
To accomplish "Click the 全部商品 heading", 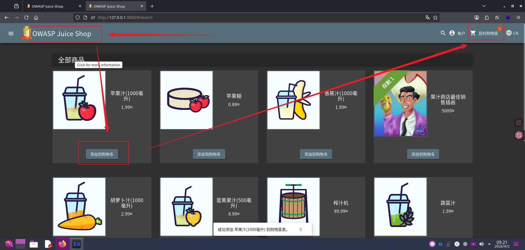I will coord(71,60).
